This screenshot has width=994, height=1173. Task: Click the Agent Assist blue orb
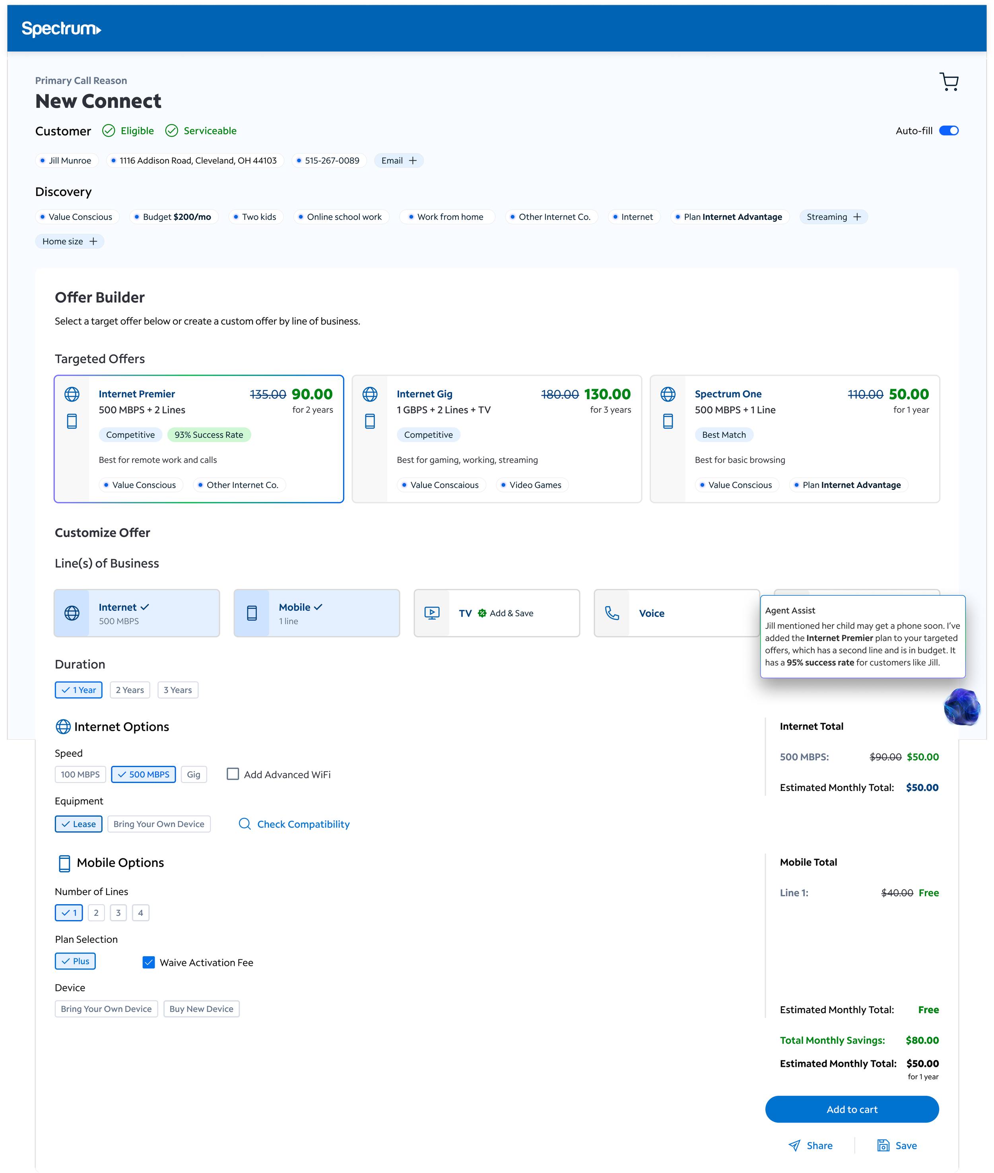962,707
